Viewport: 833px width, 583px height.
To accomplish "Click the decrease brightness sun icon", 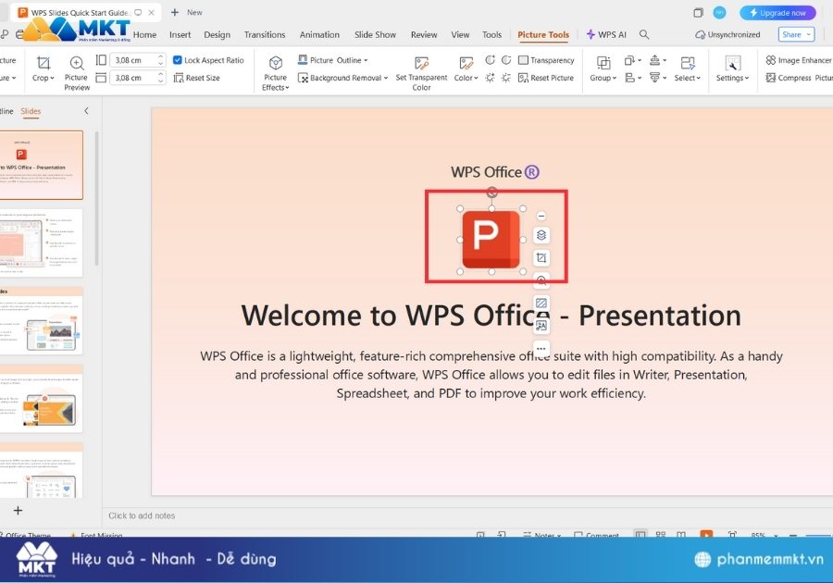I will (506, 78).
